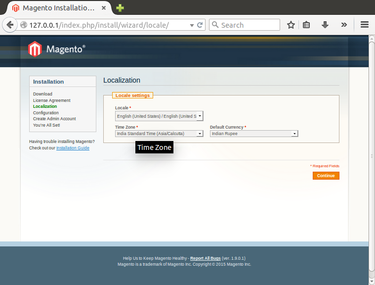Click the Required Fields note
Image resolution: width=375 pixels, height=285 pixels.
[x=325, y=166]
